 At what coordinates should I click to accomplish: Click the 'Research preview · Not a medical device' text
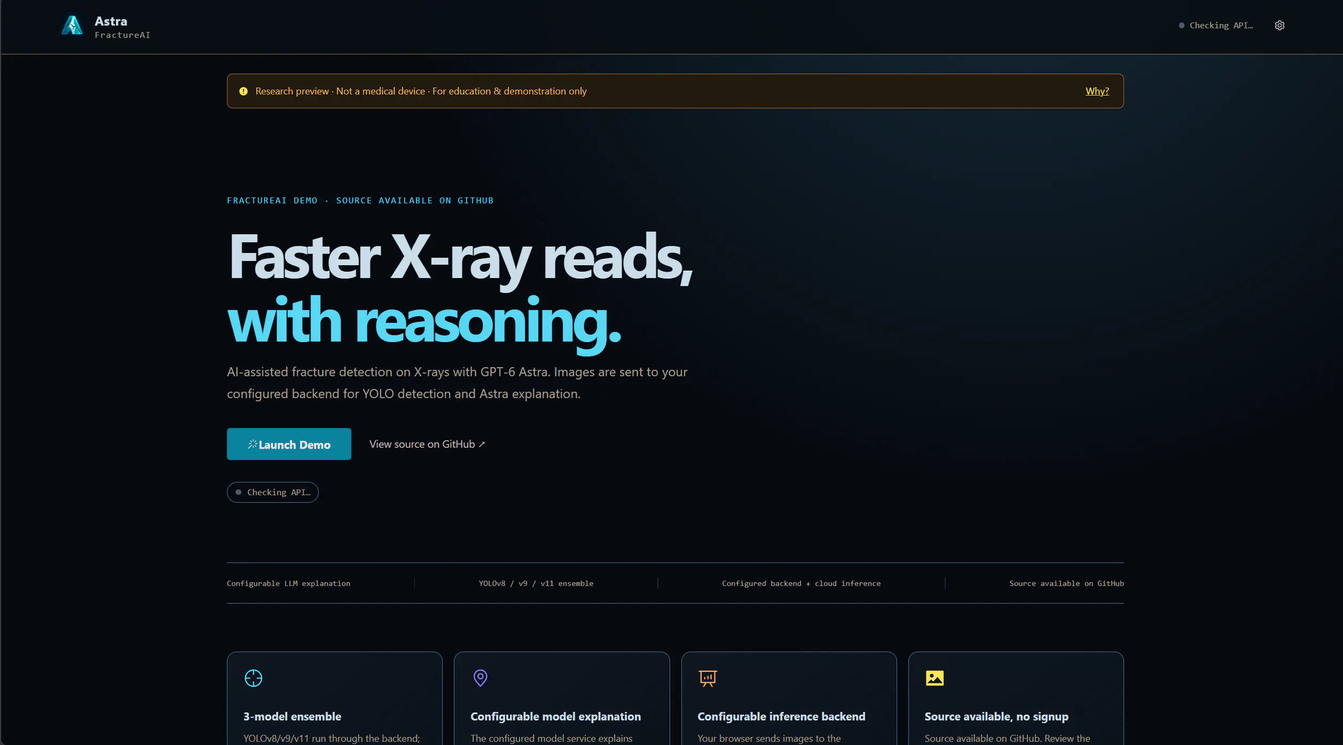tap(340, 91)
